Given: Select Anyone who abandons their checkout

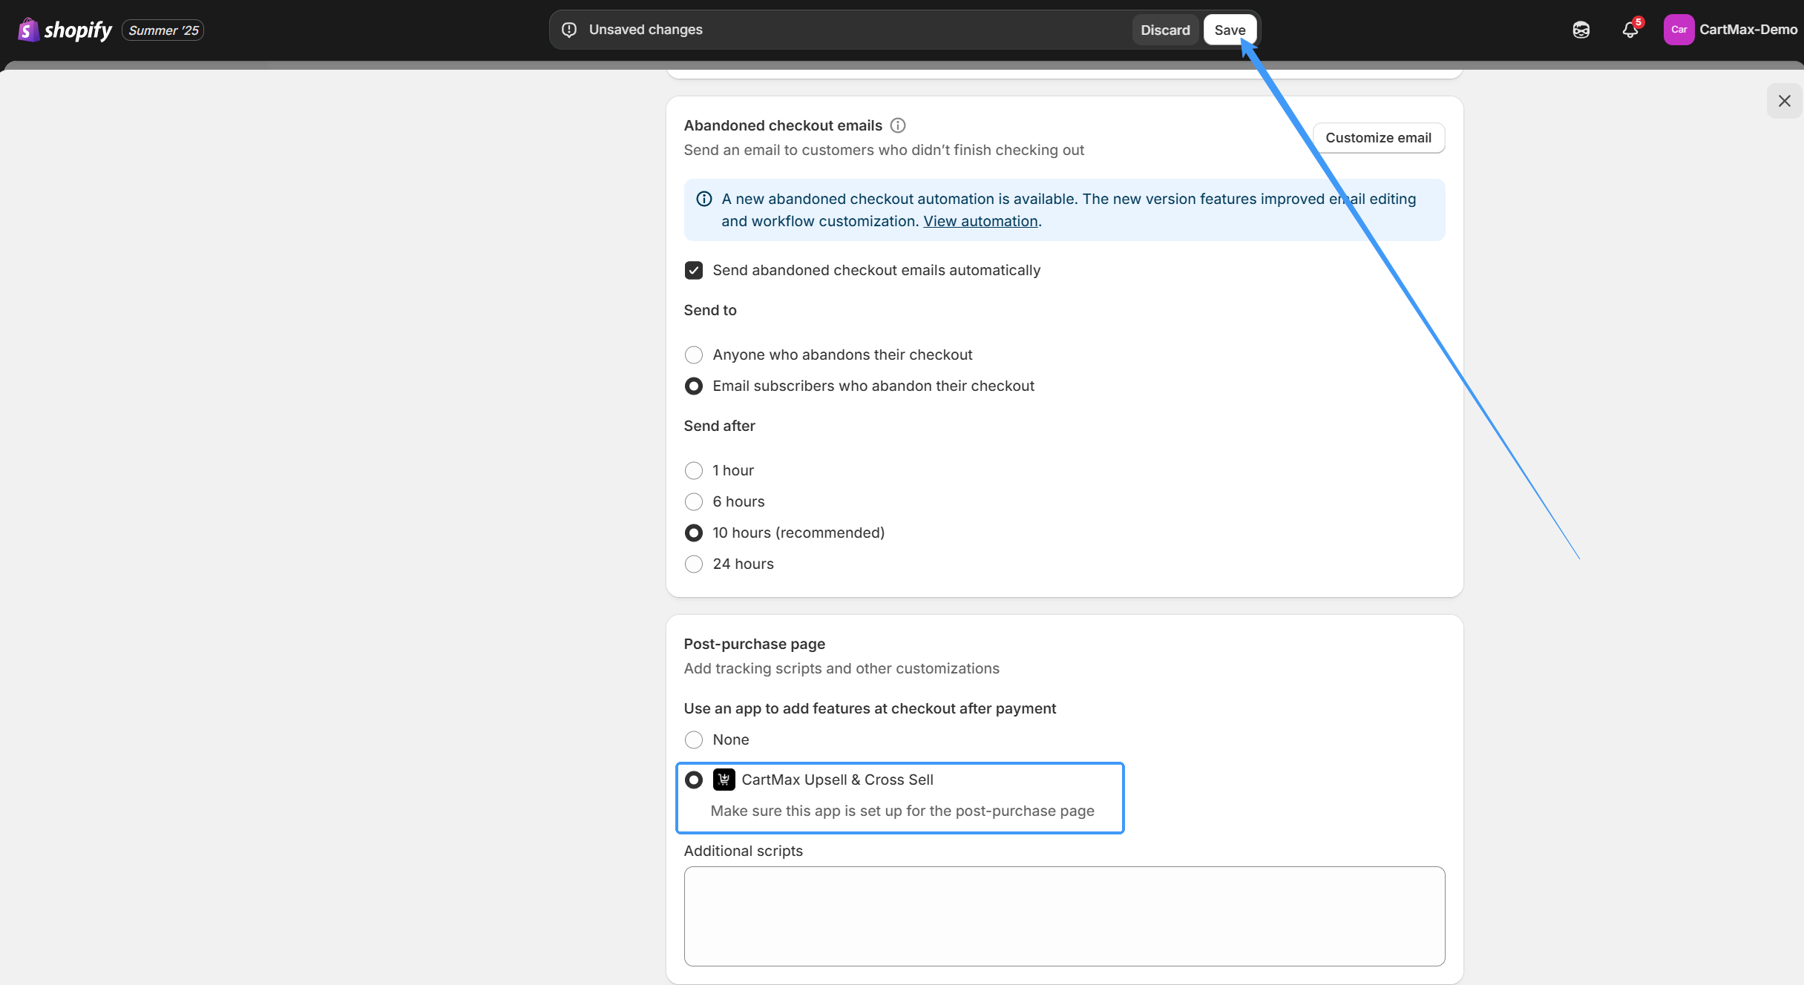Looking at the screenshot, I should point(694,355).
